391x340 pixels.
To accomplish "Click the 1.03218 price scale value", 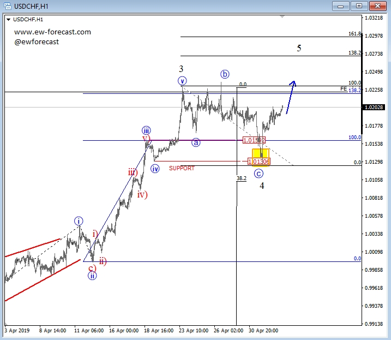I will (374, 17).
